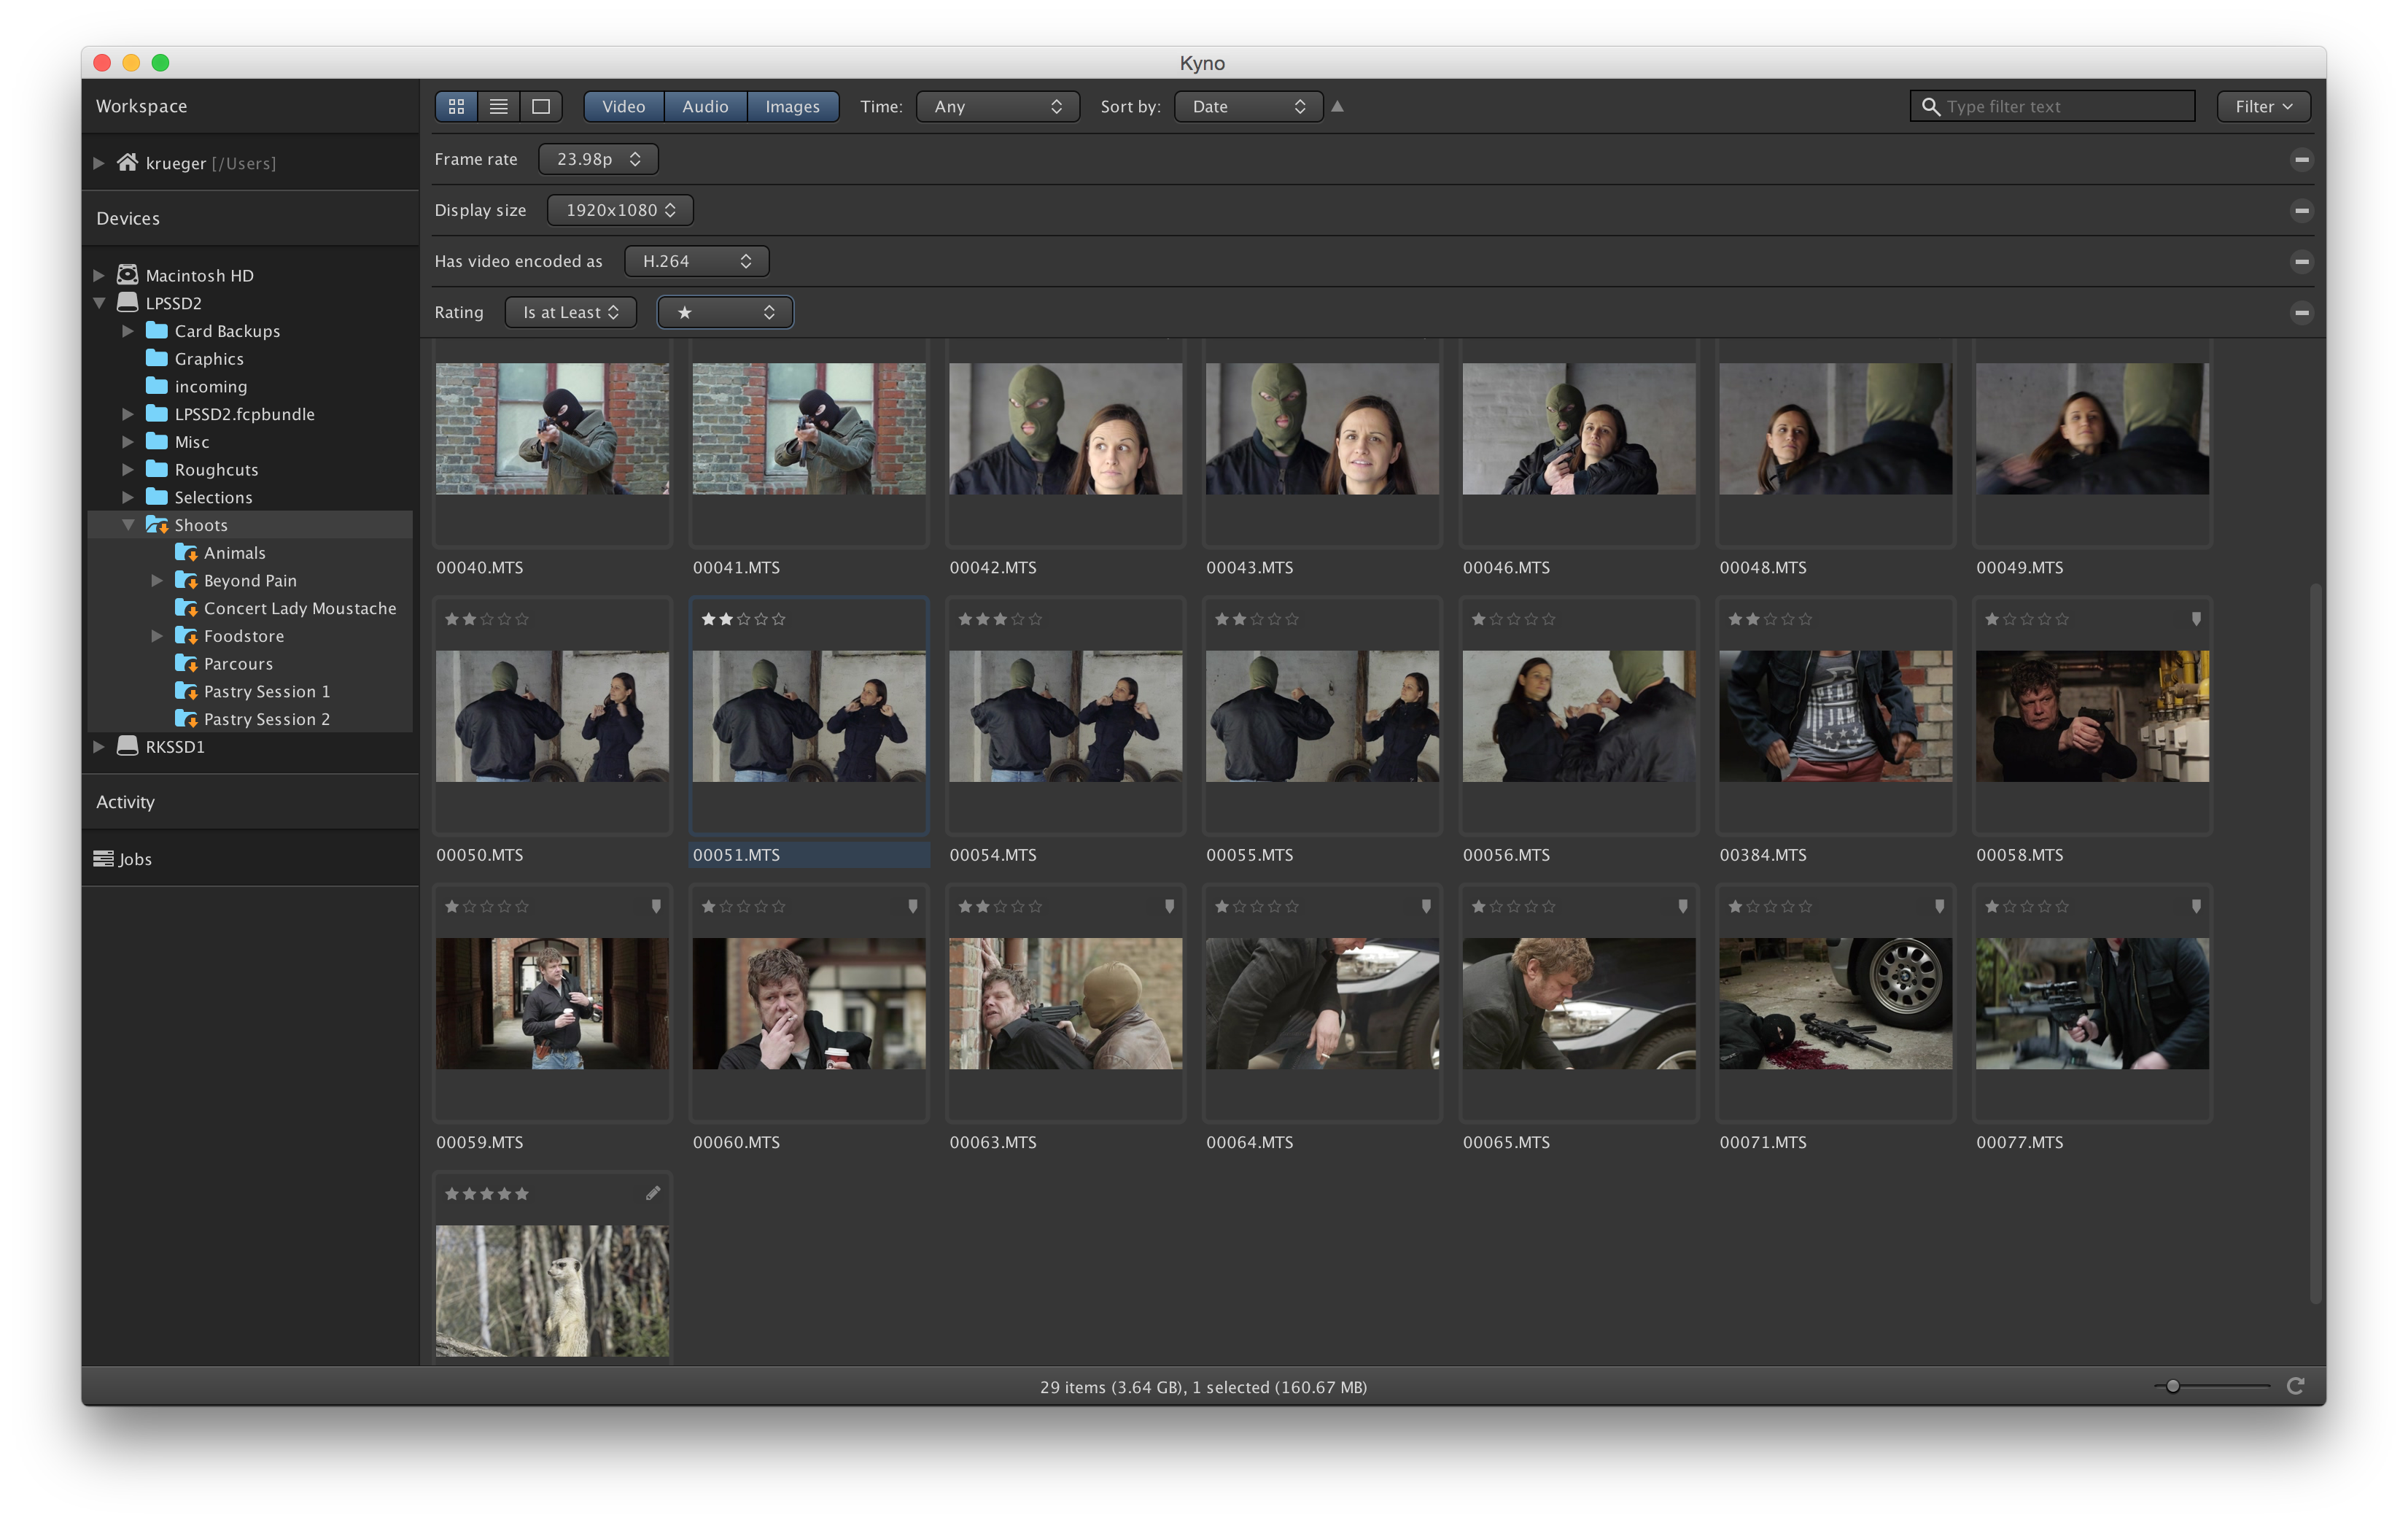
Task: Remove the Rating filter row
Action: pyautogui.click(x=2301, y=313)
